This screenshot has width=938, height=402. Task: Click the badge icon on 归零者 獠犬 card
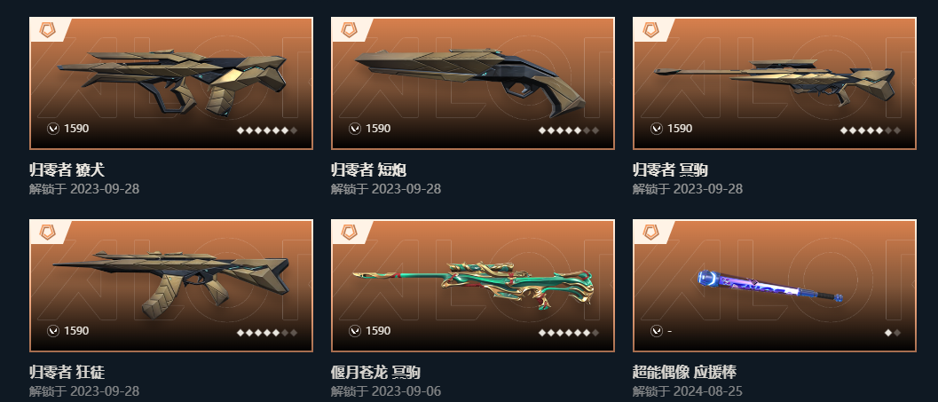(x=47, y=30)
